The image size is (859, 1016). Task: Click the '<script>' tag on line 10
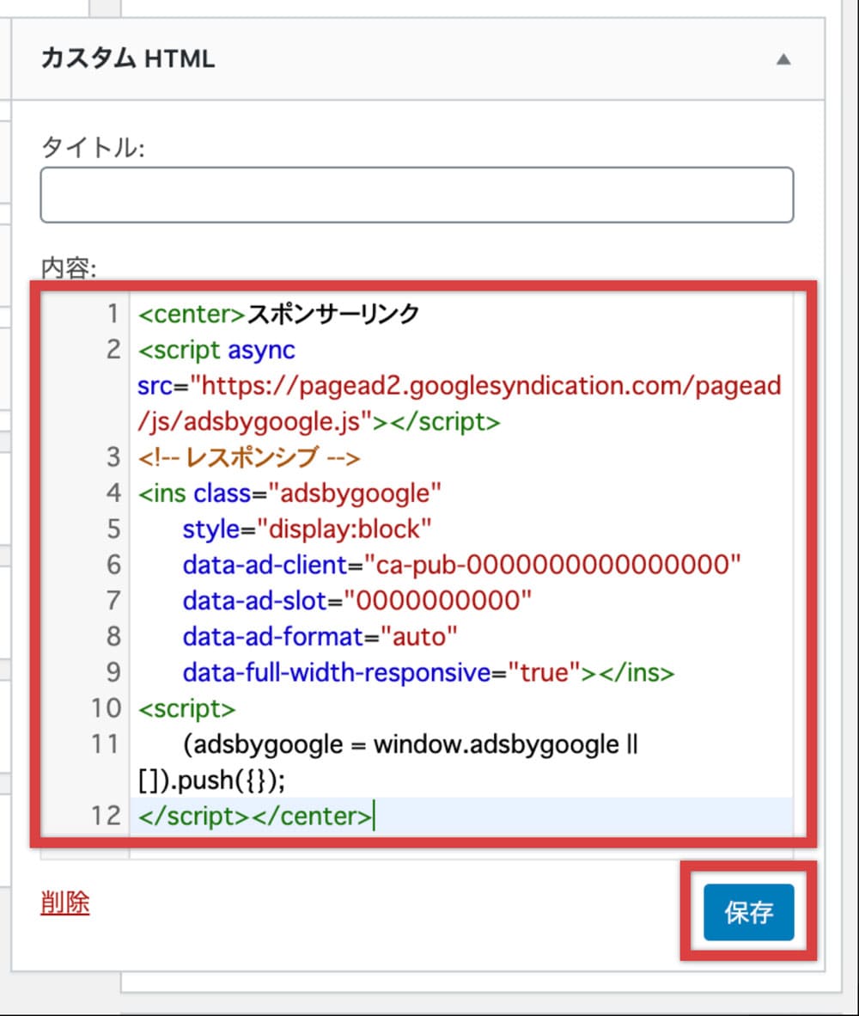click(187, 709)
